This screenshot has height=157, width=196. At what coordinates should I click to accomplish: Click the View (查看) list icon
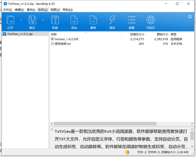132,20
